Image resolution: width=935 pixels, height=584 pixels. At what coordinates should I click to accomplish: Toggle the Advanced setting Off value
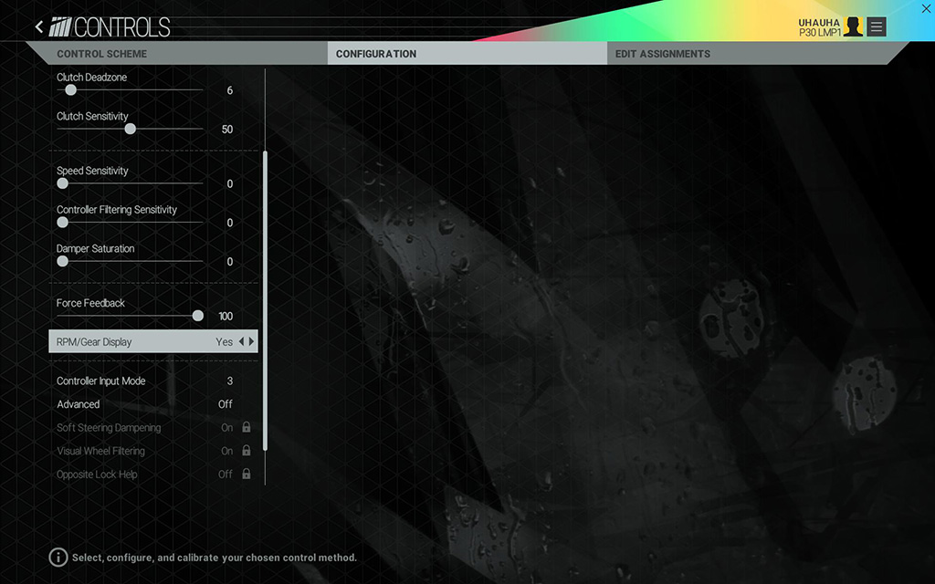pyautogui.click(x=225, y=404)
